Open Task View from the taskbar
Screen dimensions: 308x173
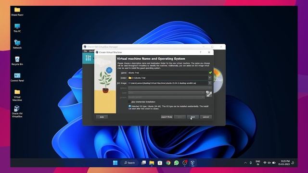(143, 163)
